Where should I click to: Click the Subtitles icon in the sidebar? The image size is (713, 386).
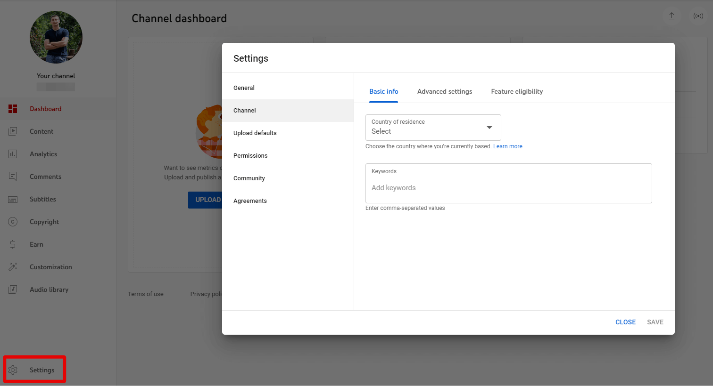click(13, 200)
